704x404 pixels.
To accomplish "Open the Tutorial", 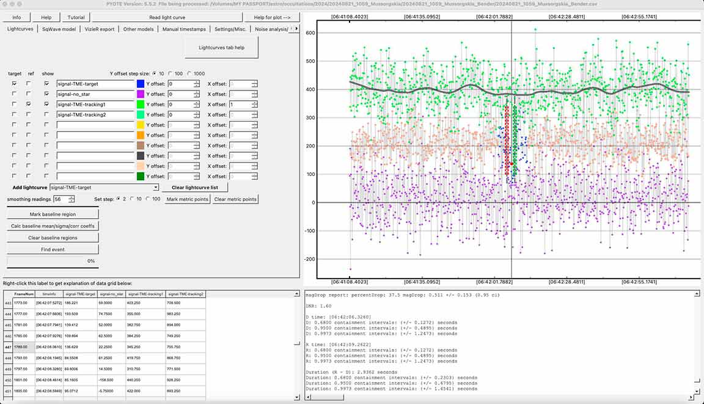I will (x=76, y=18).
